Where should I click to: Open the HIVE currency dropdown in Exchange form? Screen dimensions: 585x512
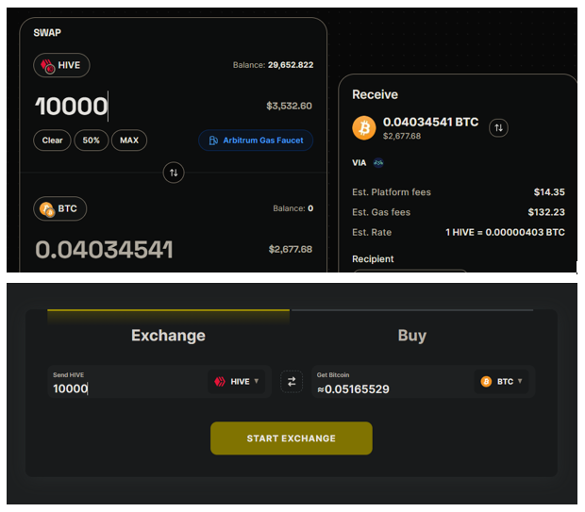237,382
